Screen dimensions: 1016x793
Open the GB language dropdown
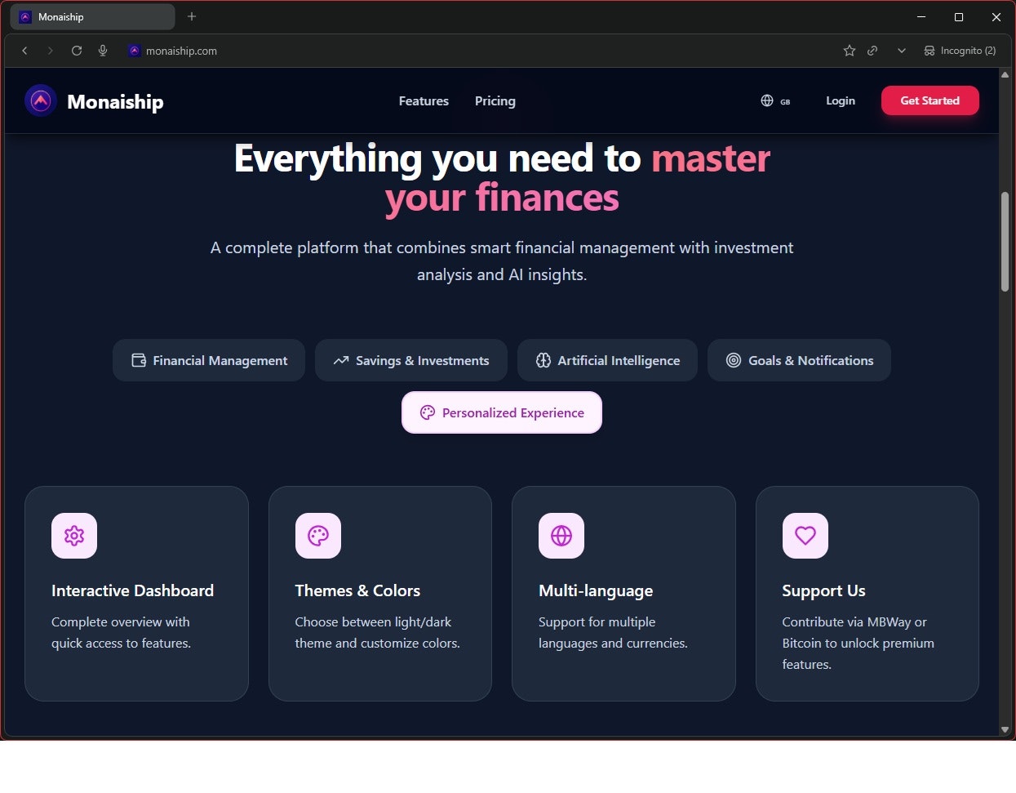(776, 101)
